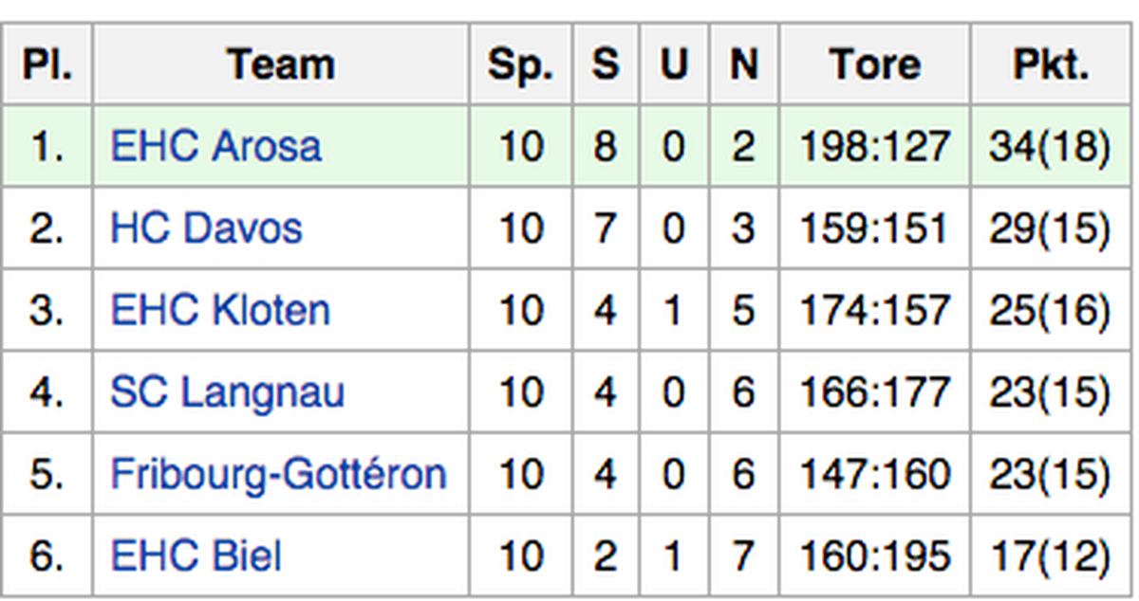Select the N losses column header

pos(744,64)
